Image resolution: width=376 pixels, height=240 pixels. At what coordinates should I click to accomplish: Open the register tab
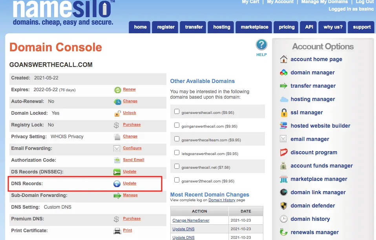click(165, 27)
